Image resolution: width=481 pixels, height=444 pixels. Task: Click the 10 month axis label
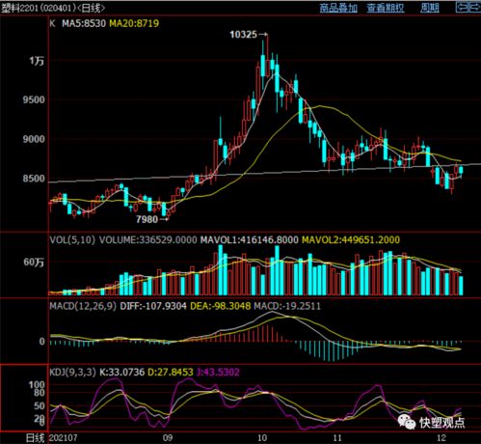coord(262,437)
